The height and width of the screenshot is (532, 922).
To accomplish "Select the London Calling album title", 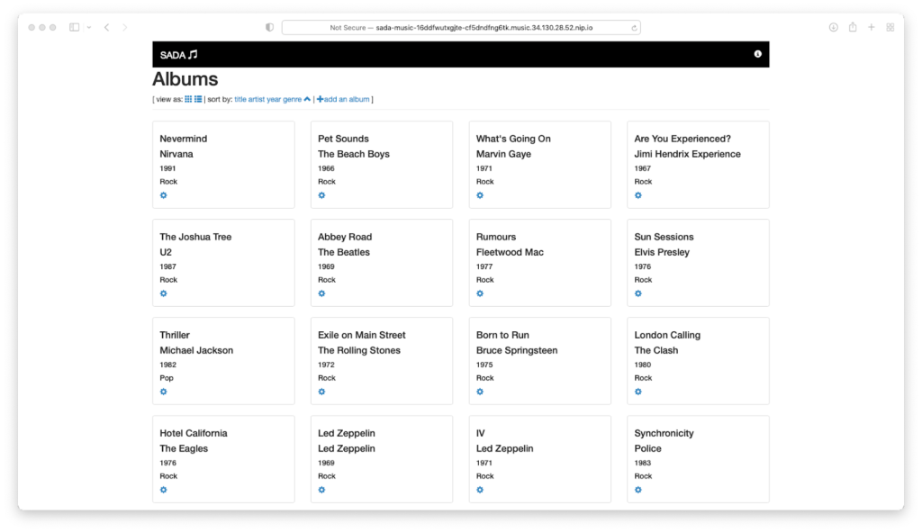I will click(667, 335).
